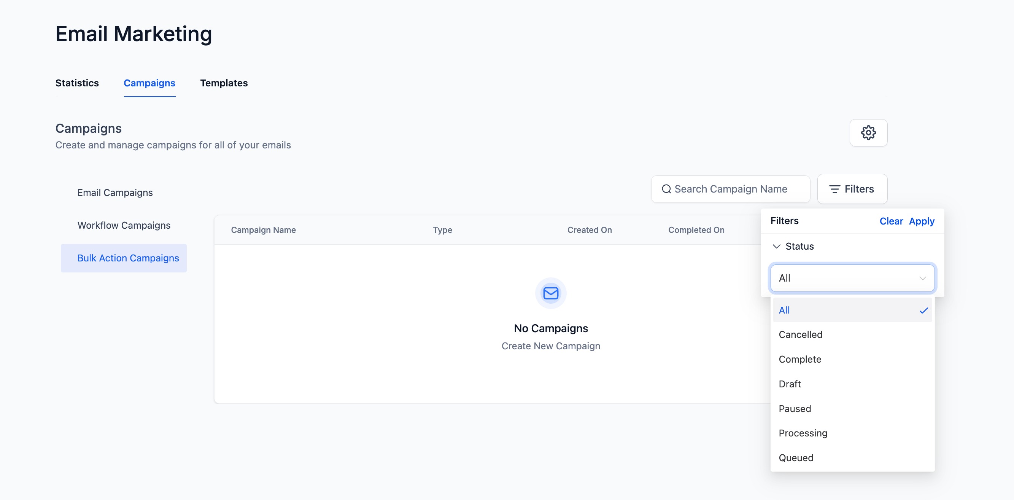Click the envelope icon above No Campaigns
The width and height of the screenshot is (1014, 500).
click(550, 293)
